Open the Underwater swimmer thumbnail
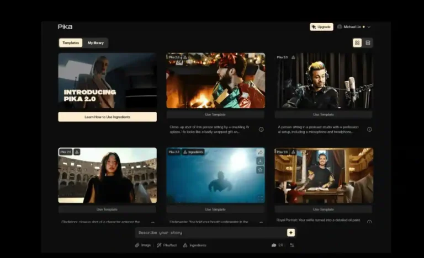424x258 pixels. click(x=215, y=175)
